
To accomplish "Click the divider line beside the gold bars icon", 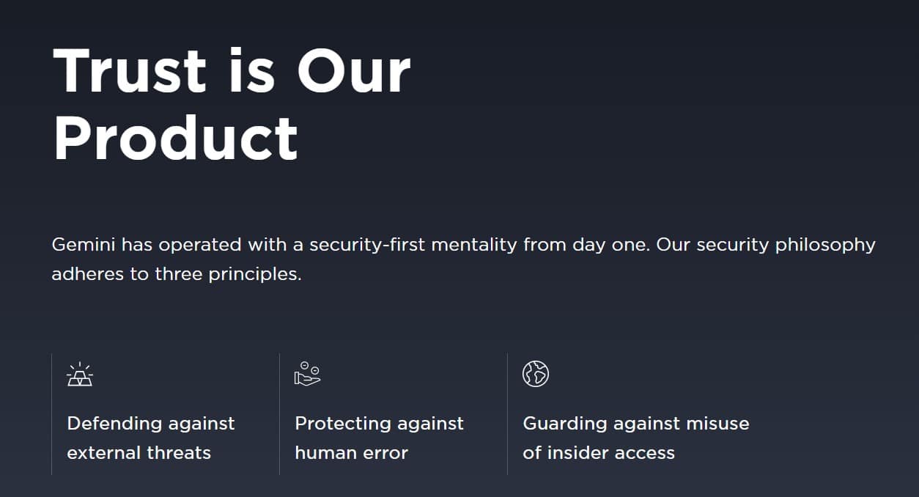I will (x=52, y=414).
